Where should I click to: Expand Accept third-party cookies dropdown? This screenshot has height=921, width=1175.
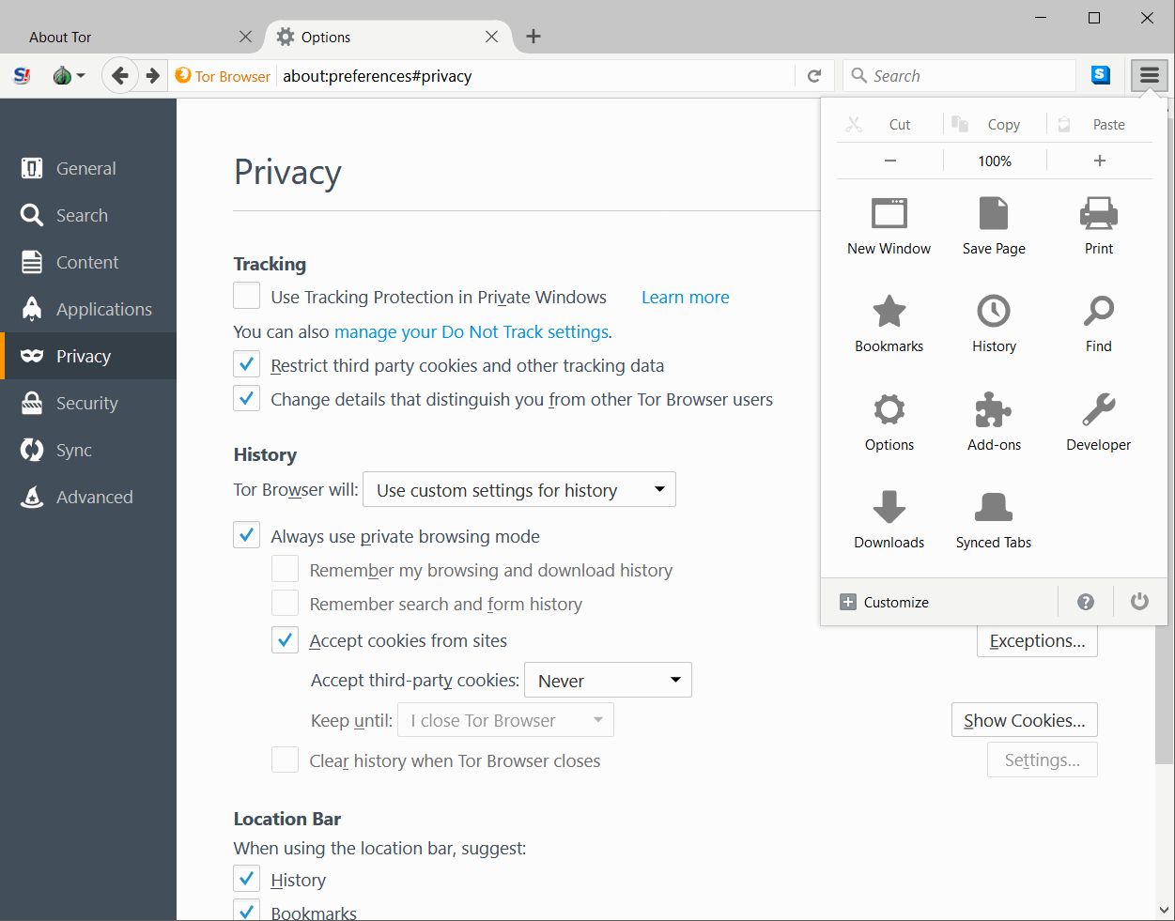tap(608, 681)
